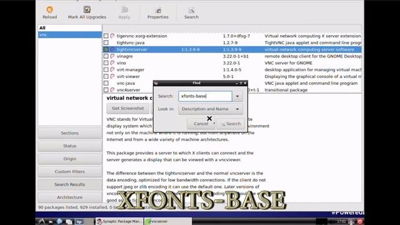Toggle the tigervnc-xorg-extension package checkbox
400x225 pixels.
[106, 36]
